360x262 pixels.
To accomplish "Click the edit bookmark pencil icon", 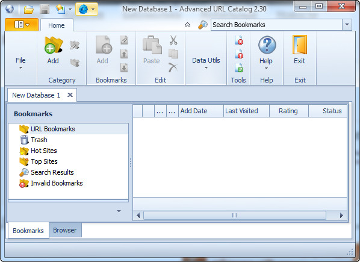I will pos(124,40).
